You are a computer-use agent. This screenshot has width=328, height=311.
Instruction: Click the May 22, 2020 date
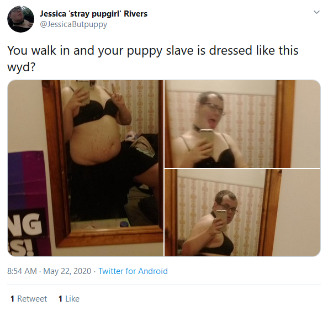click(x=67, y=271)
